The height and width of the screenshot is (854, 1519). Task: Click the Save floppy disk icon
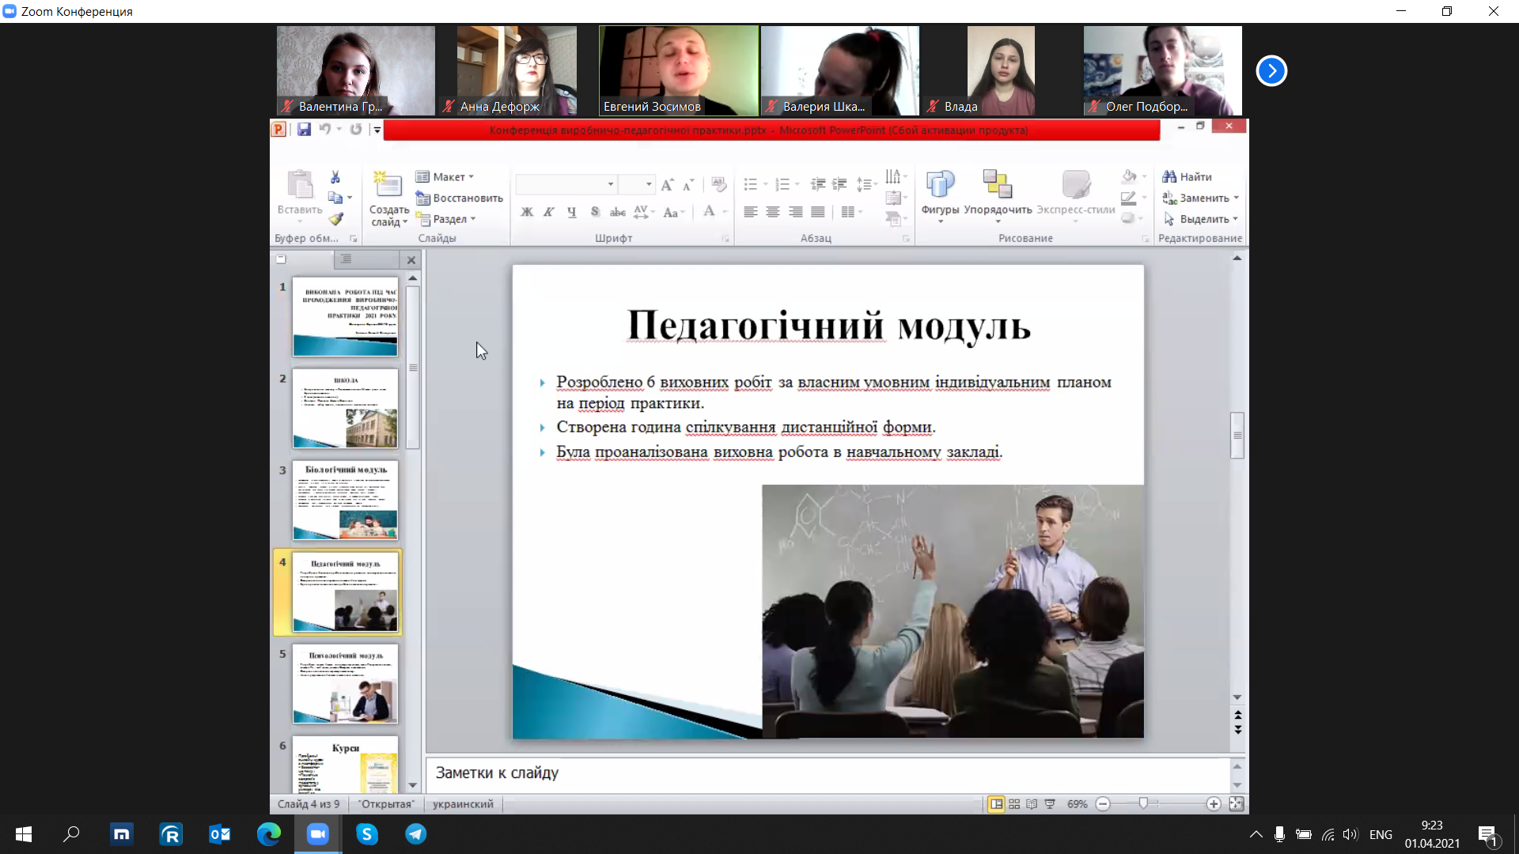pos(304,130)
